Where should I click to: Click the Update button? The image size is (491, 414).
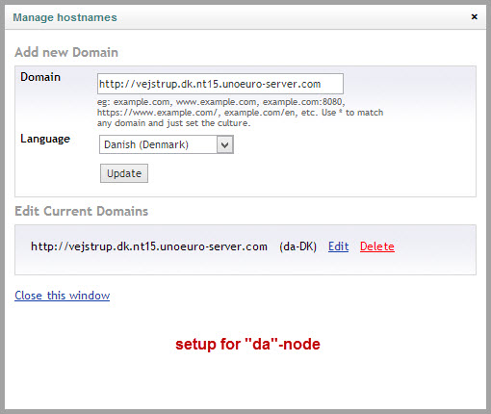pyautogui.click(x=124, y=173)
